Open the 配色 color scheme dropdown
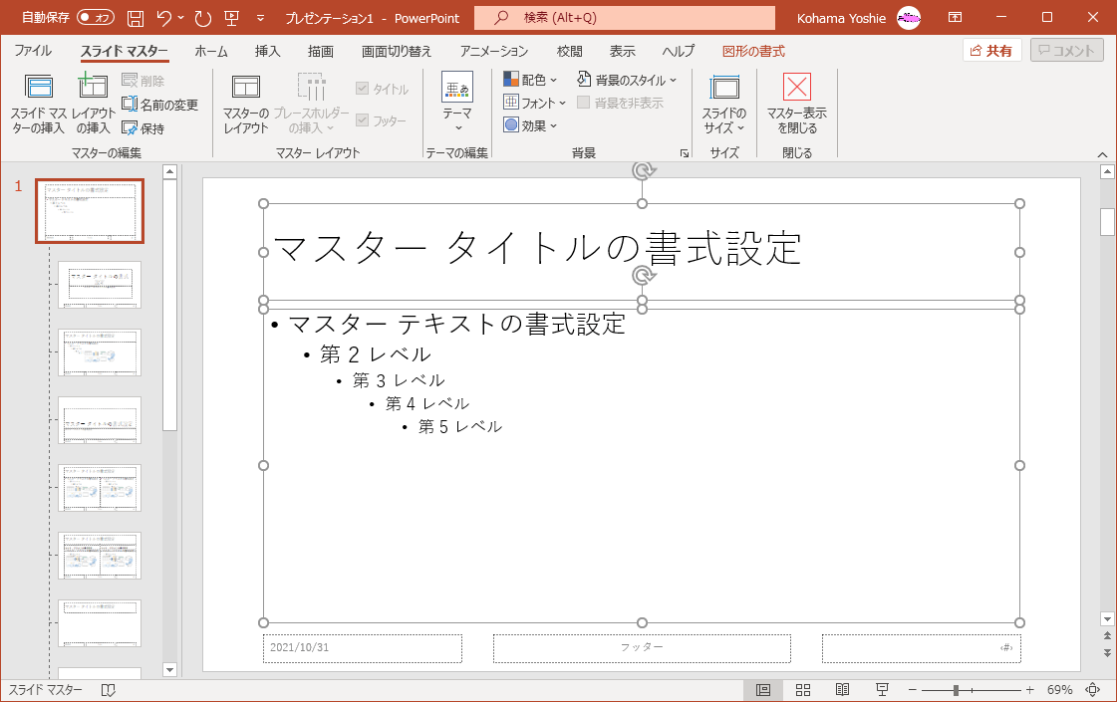1117x702 pixels. 530,80
